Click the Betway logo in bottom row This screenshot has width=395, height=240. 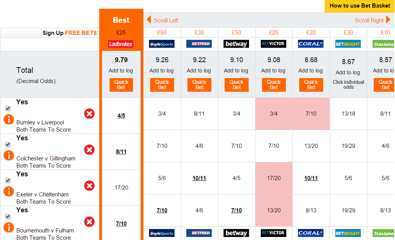click(x=236, y=233)
